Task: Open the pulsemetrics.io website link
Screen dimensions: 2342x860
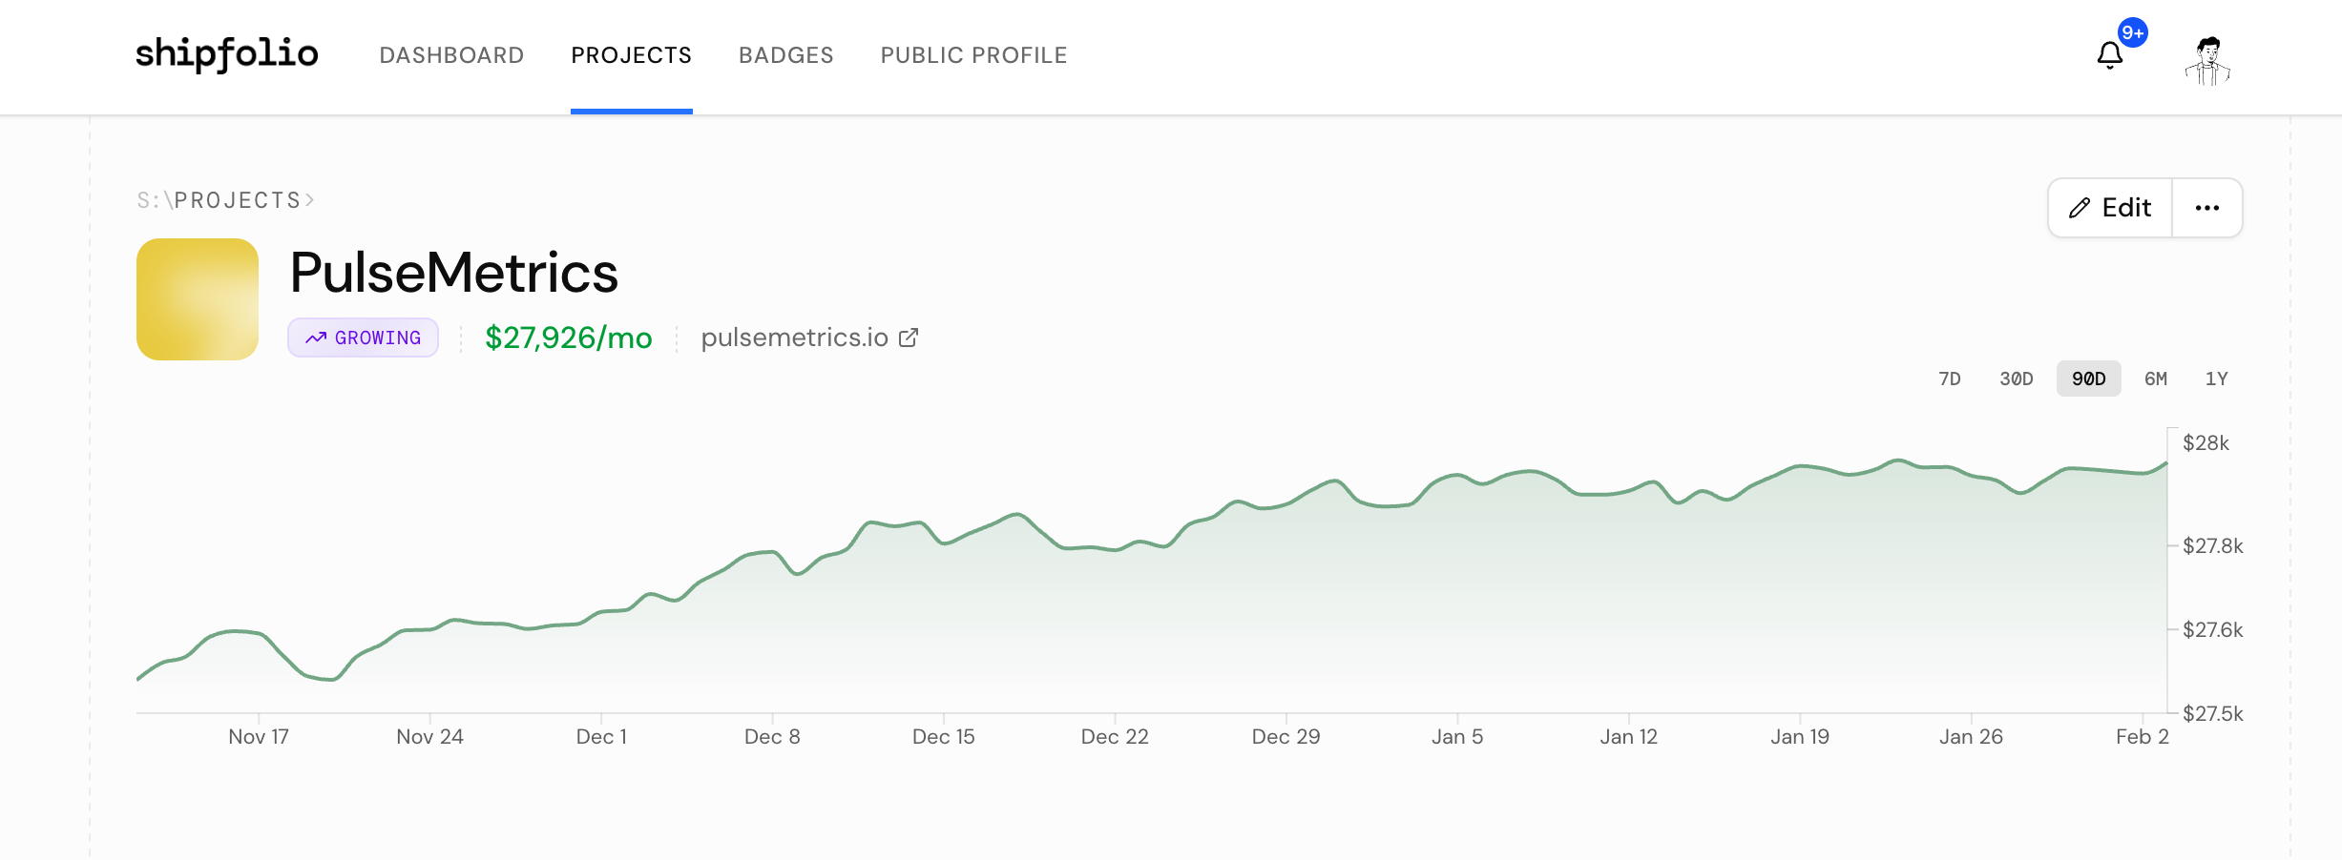Action: click(794, 338)
